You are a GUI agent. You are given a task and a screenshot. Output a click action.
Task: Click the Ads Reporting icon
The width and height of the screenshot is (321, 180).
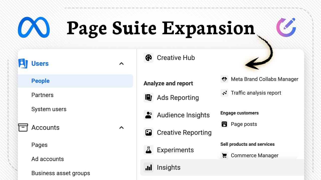[148, 97]
